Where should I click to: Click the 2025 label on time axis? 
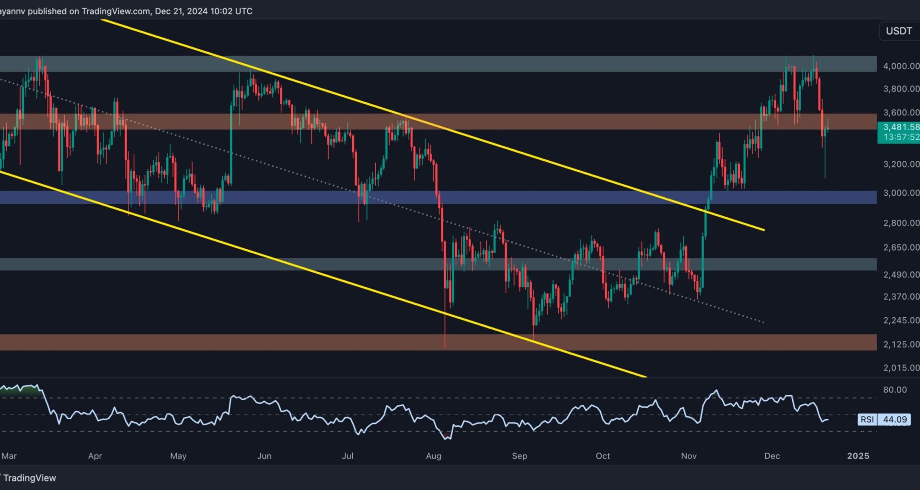[x=858, y=456]
